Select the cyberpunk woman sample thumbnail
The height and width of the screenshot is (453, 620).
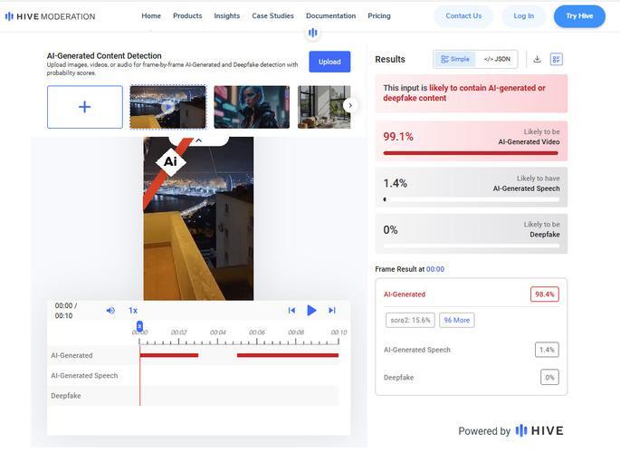pos(252,107)
